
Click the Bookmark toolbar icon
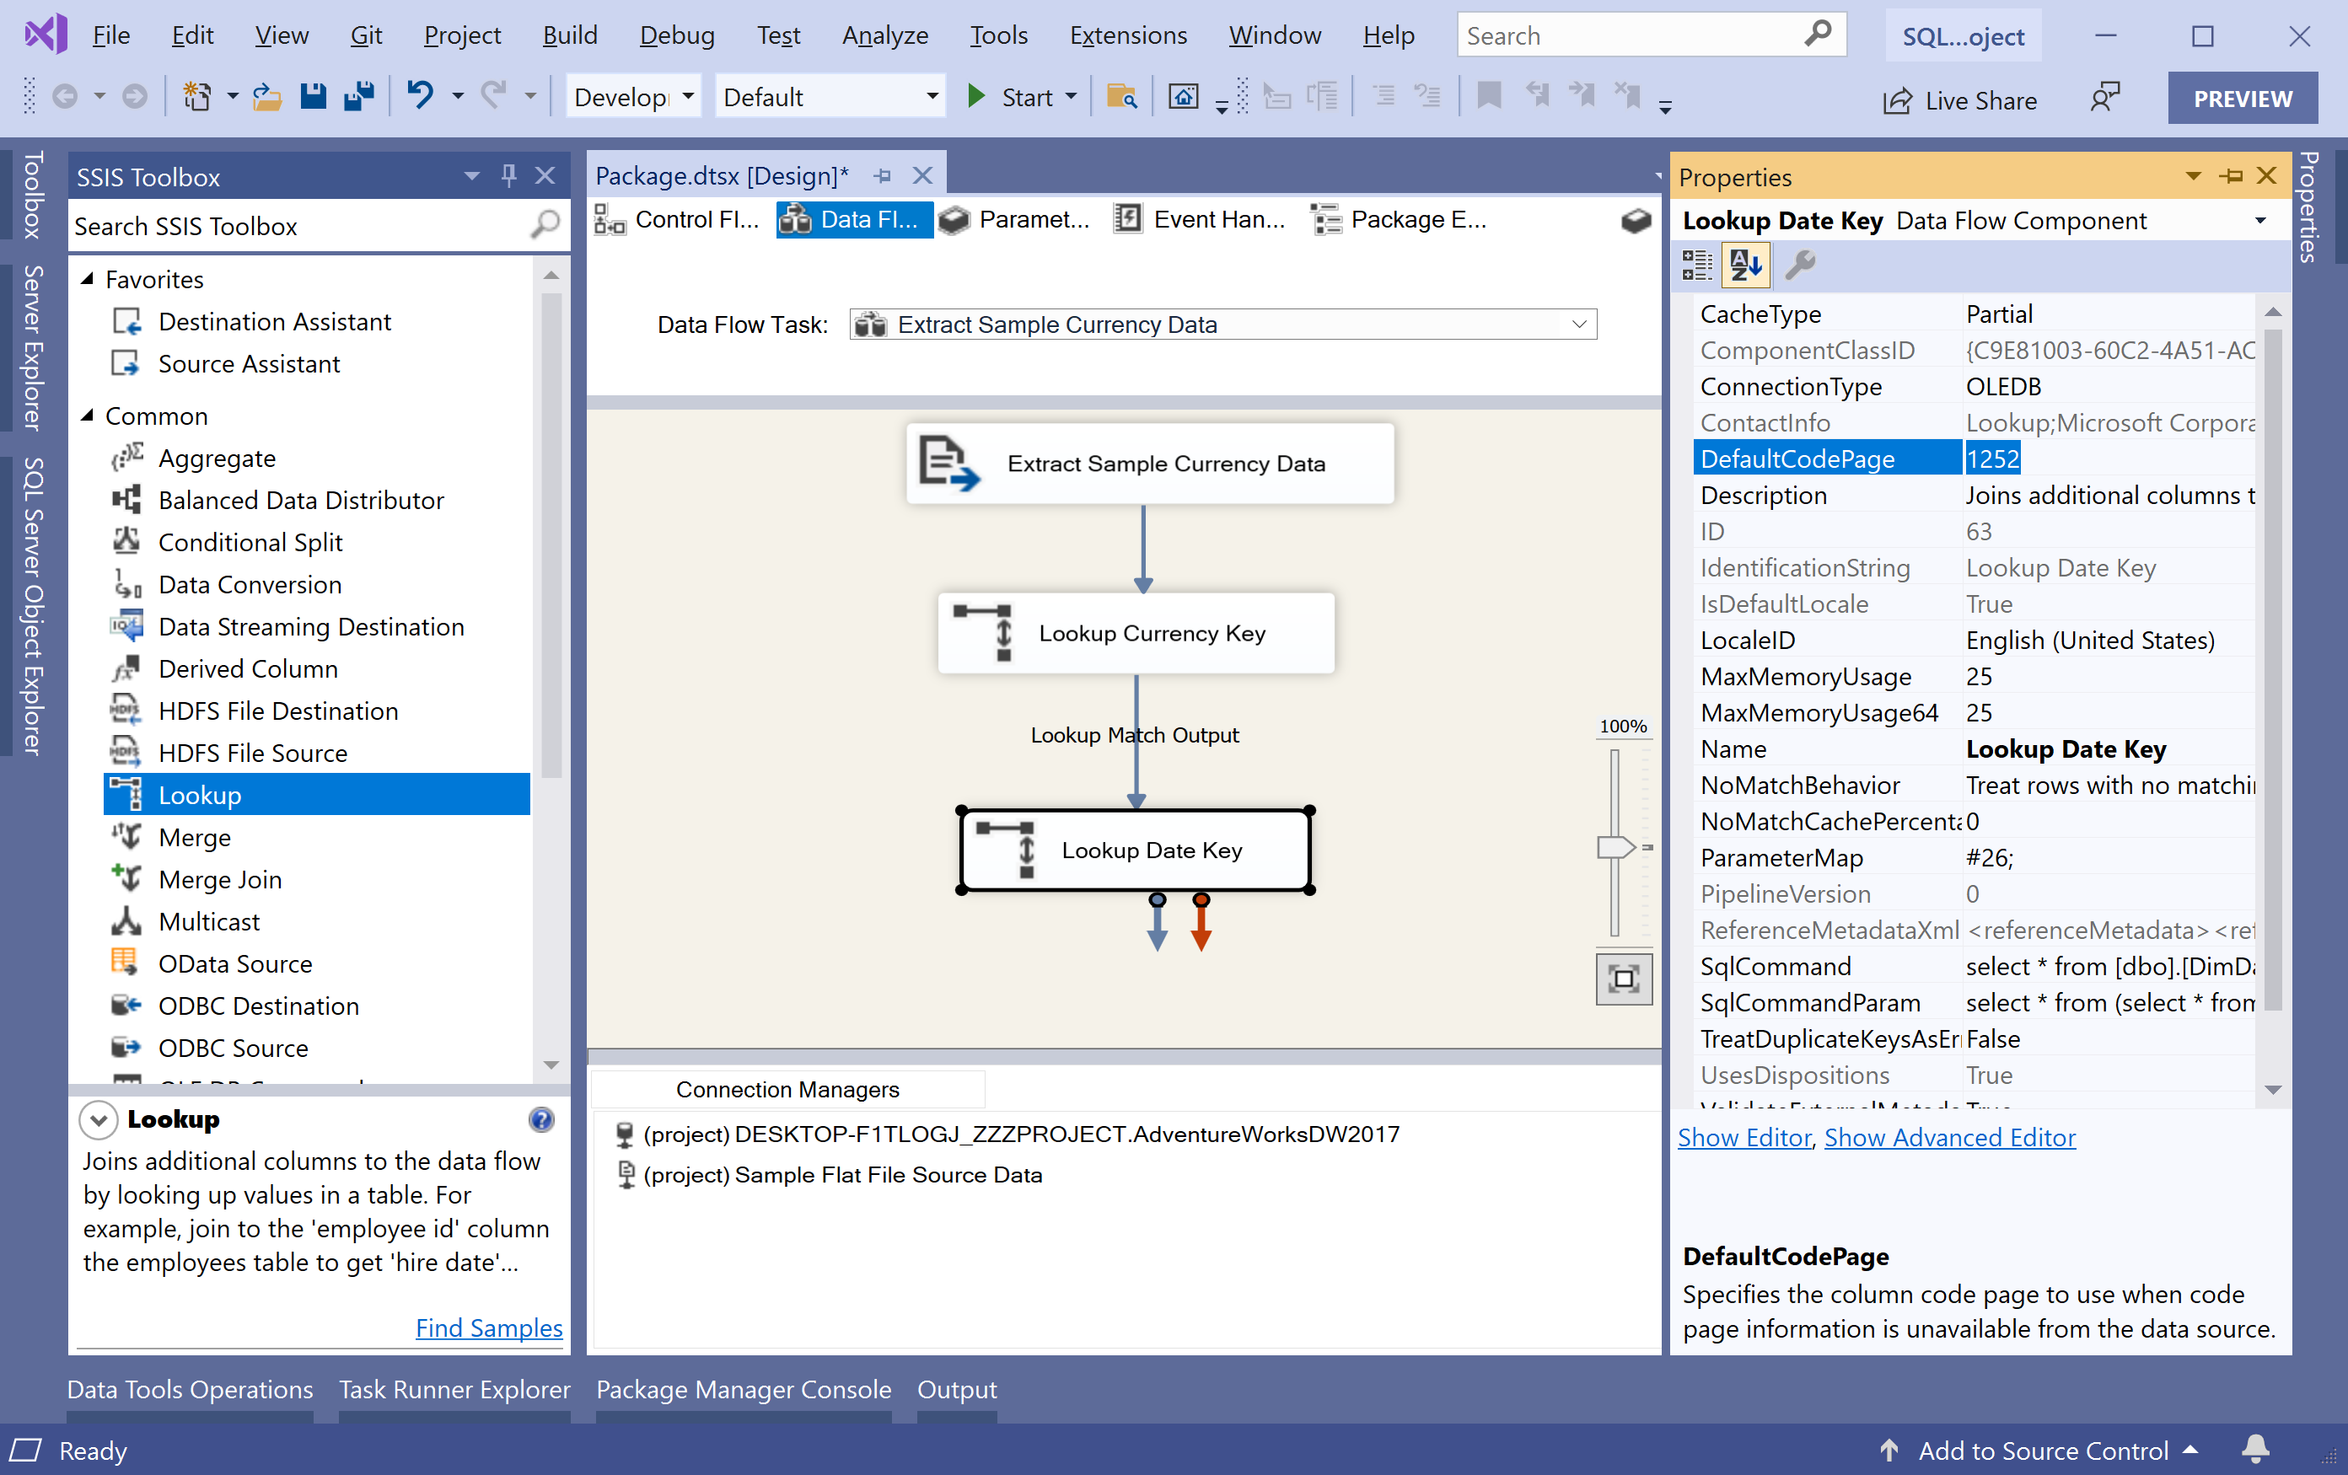(x=1489, y=97)
